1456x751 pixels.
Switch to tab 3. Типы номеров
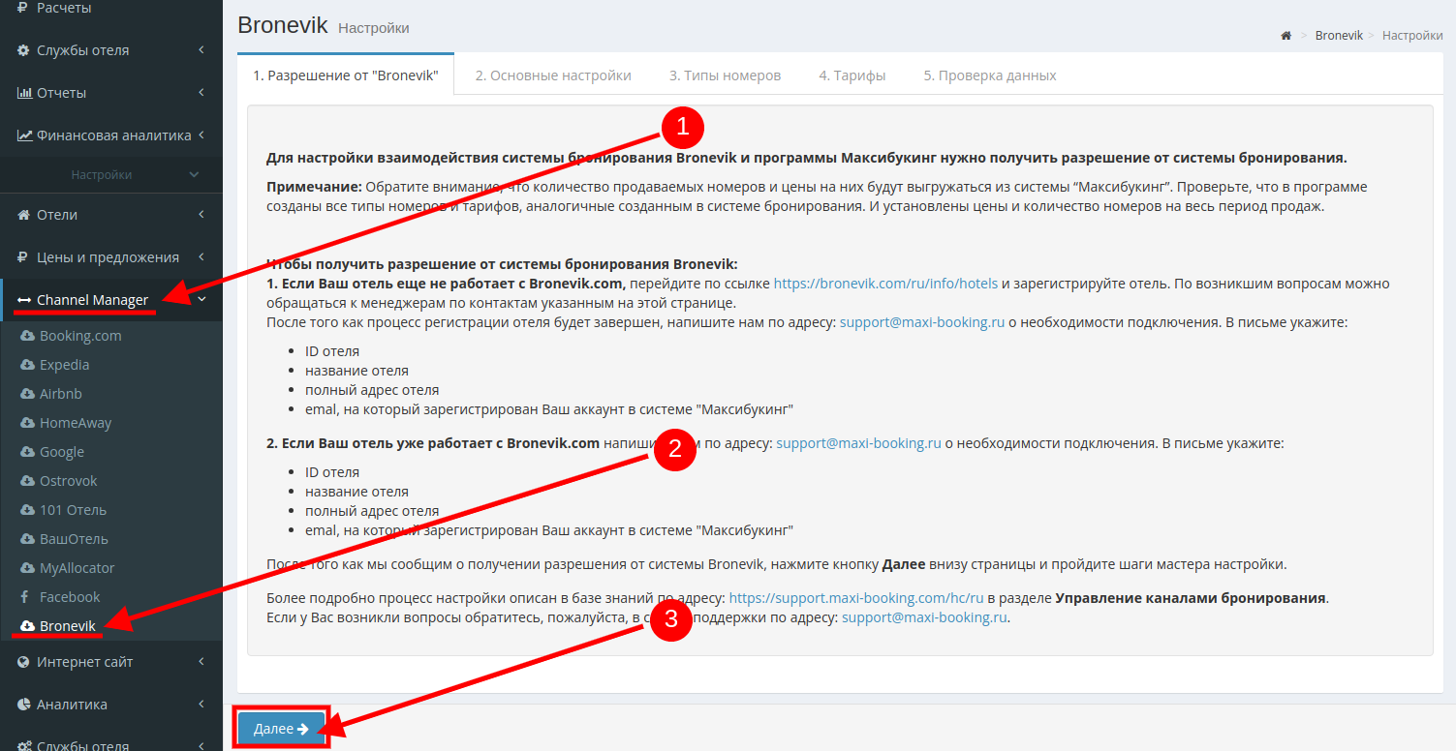tap(725, 75)
